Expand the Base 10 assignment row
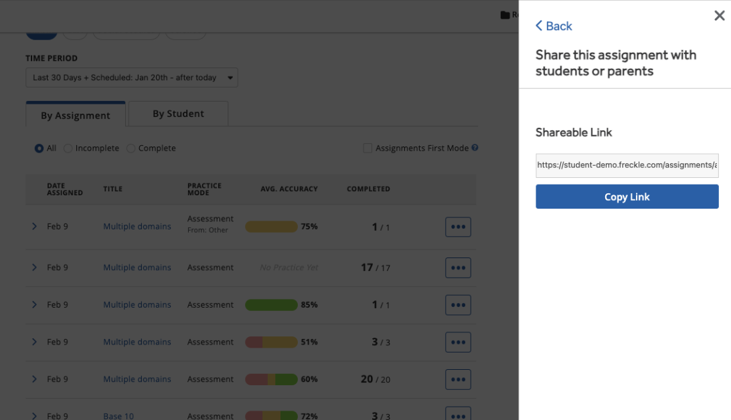731x420 pixels. (34, 416)
